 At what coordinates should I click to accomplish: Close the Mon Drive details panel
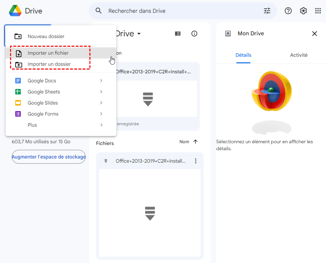point(314,34)
